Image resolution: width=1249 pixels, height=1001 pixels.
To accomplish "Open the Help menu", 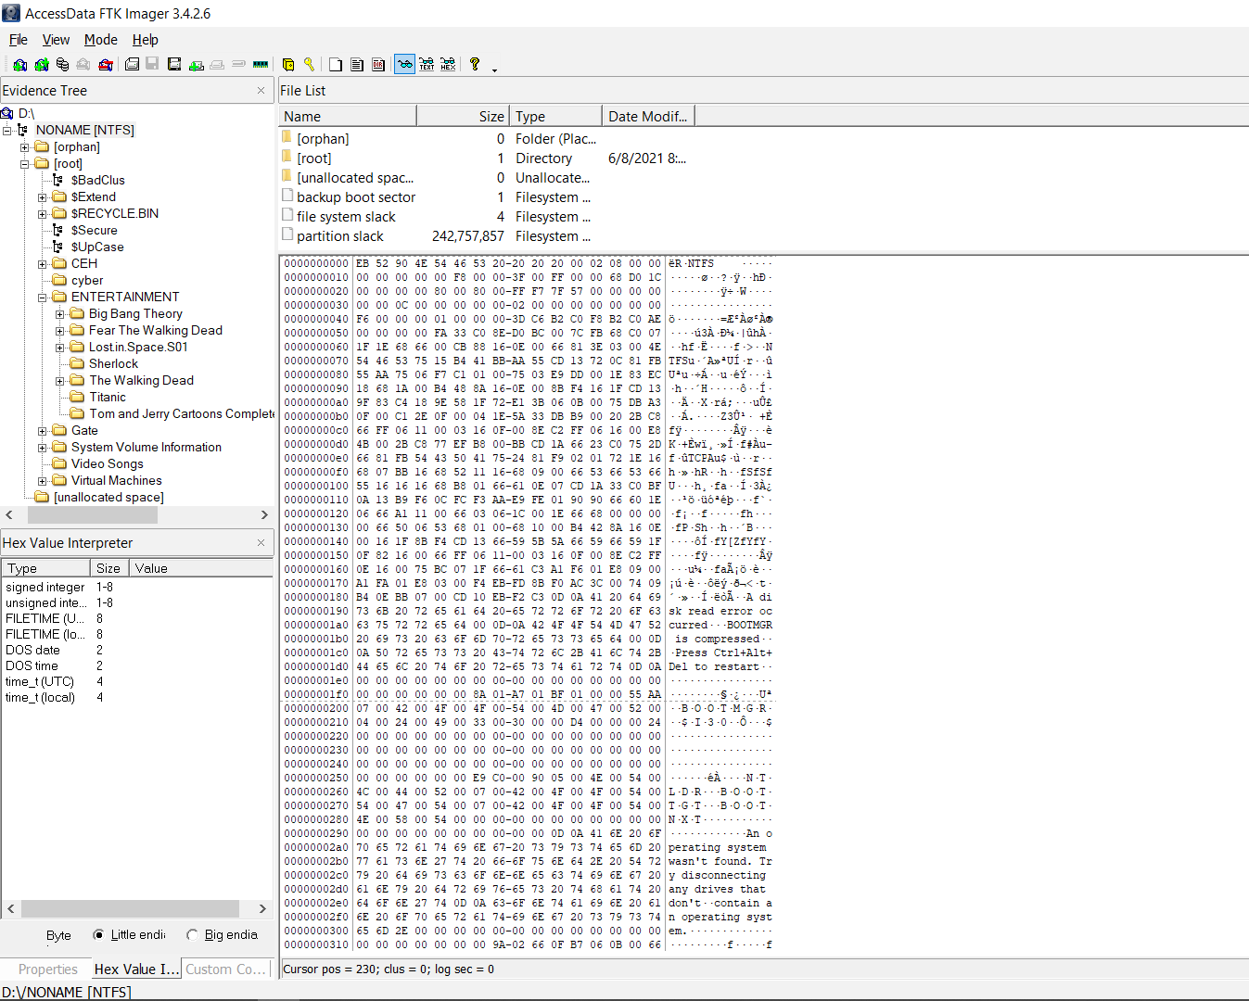I will 146,40.
